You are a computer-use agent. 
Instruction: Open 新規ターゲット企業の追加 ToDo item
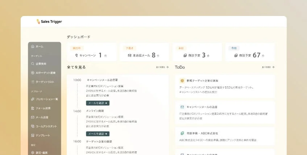pos(225,86)
